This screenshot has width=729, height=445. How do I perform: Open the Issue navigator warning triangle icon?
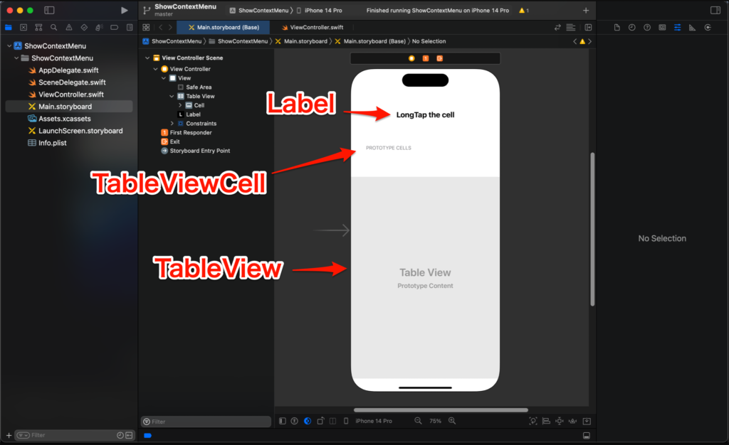70,27
